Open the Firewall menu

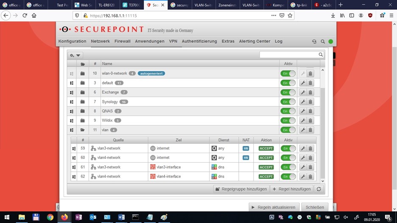[x=123, y=41]
